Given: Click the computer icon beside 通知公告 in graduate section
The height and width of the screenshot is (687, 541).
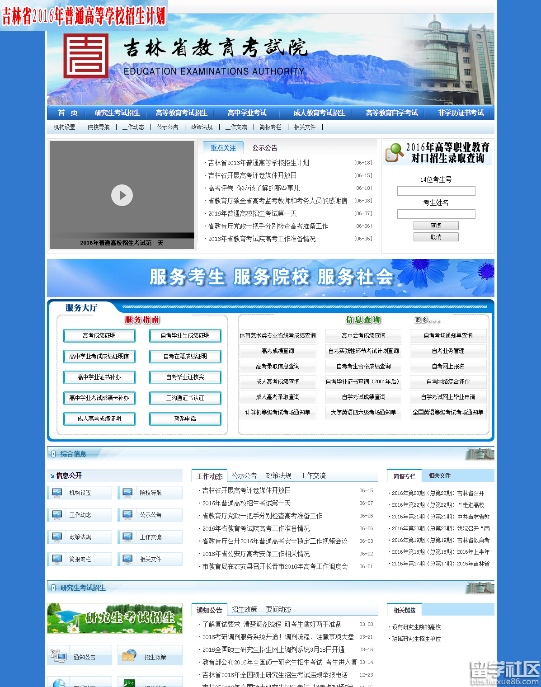Looking at the screenshot, I should coord(59,656).
